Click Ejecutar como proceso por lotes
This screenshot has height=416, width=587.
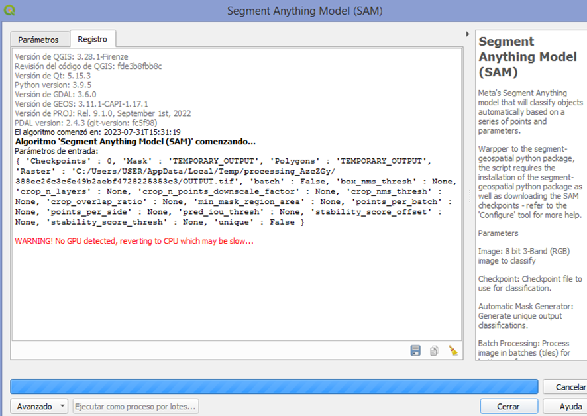pos(135,406)
